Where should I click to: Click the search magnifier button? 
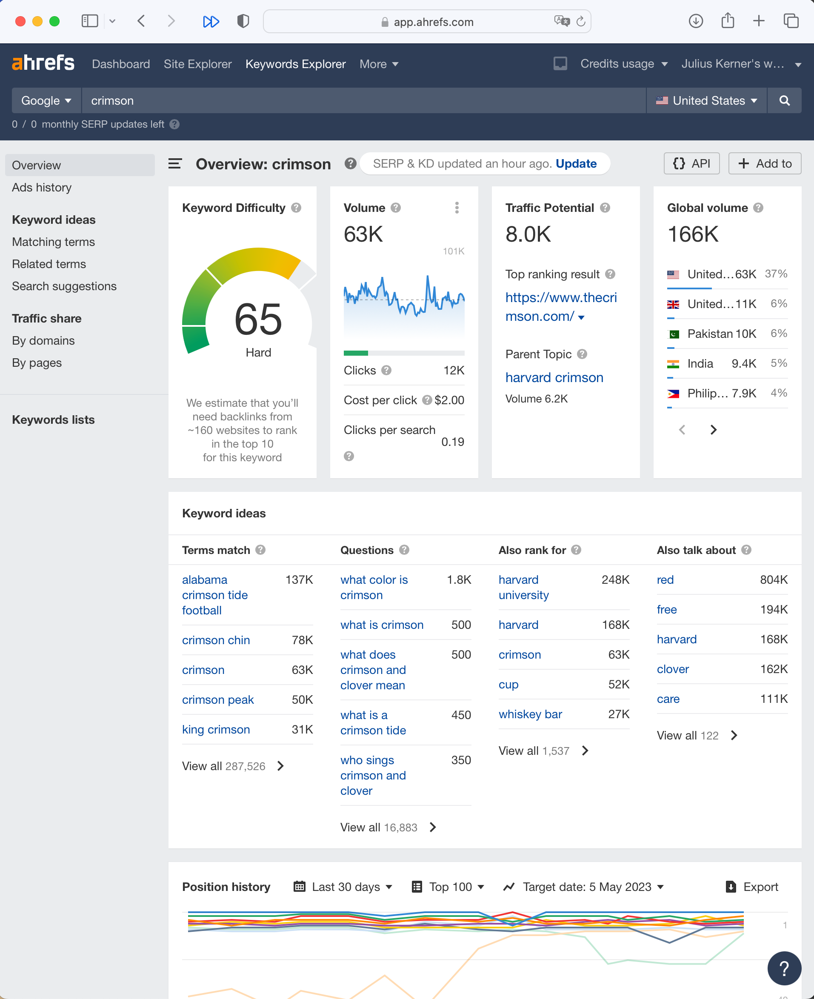coord(784,100)
